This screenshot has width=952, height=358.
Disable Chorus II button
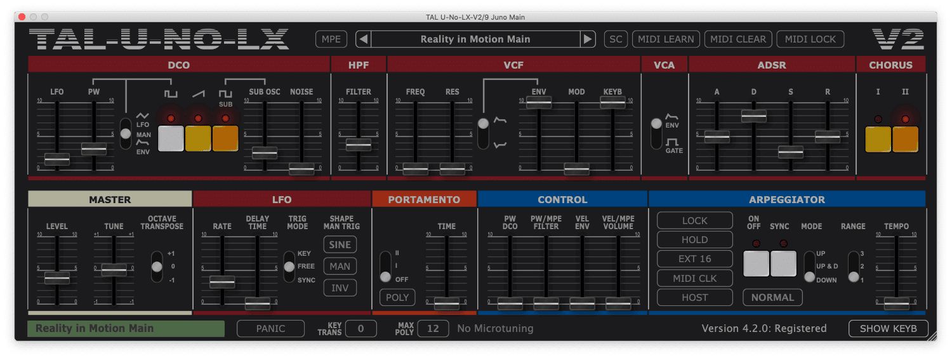pos(906,139)
